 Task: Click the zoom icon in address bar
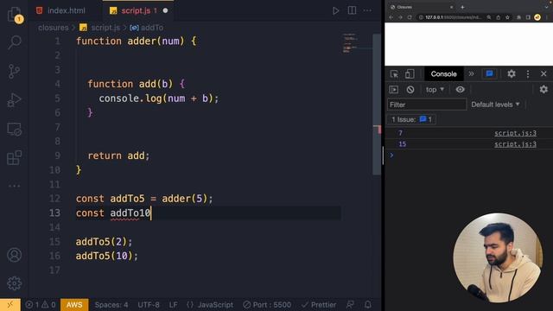(489, 17)
